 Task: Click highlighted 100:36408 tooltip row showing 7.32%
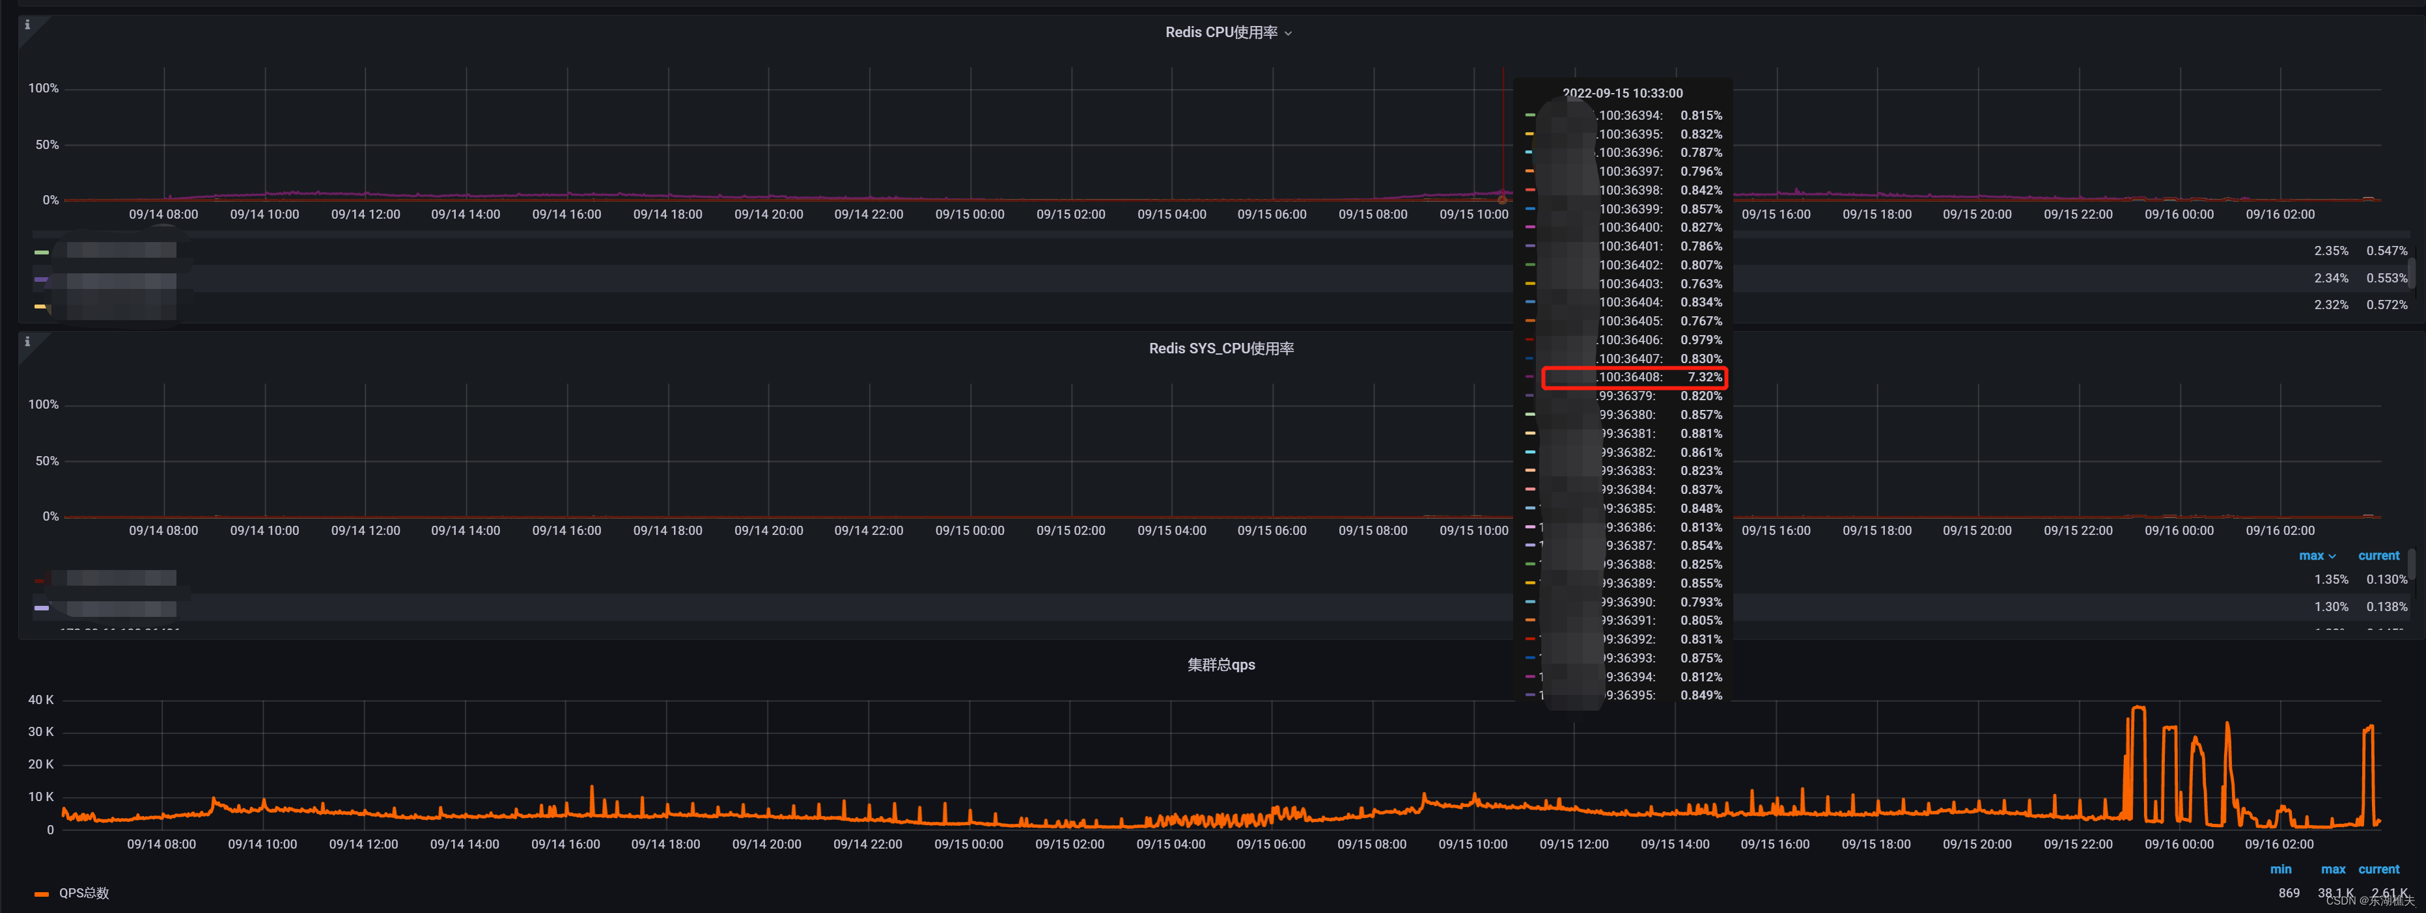click(x=1634, y=378)
